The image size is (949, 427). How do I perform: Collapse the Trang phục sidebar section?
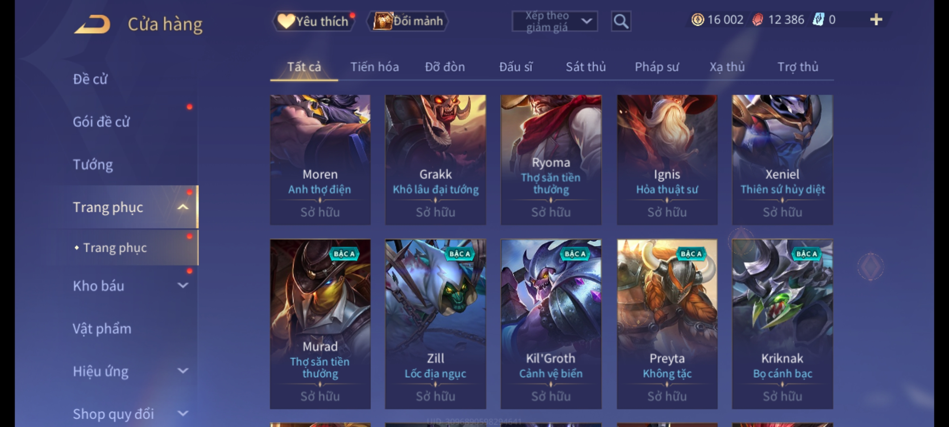183,207
